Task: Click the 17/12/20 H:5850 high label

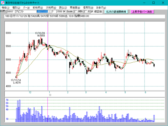Action: pyautogui.click(x=40, y=35)
